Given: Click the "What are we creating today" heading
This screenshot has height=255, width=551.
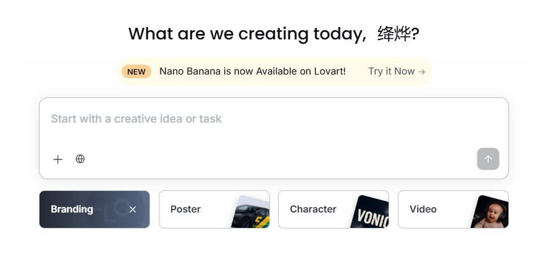Looking at the screenshot, I should pos(247,33).
